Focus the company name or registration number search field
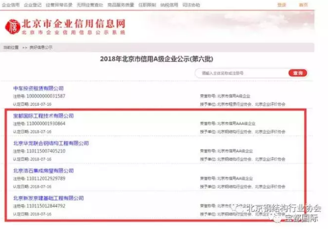Viewport: 328px width, 229px height. (x=242, y=73)
